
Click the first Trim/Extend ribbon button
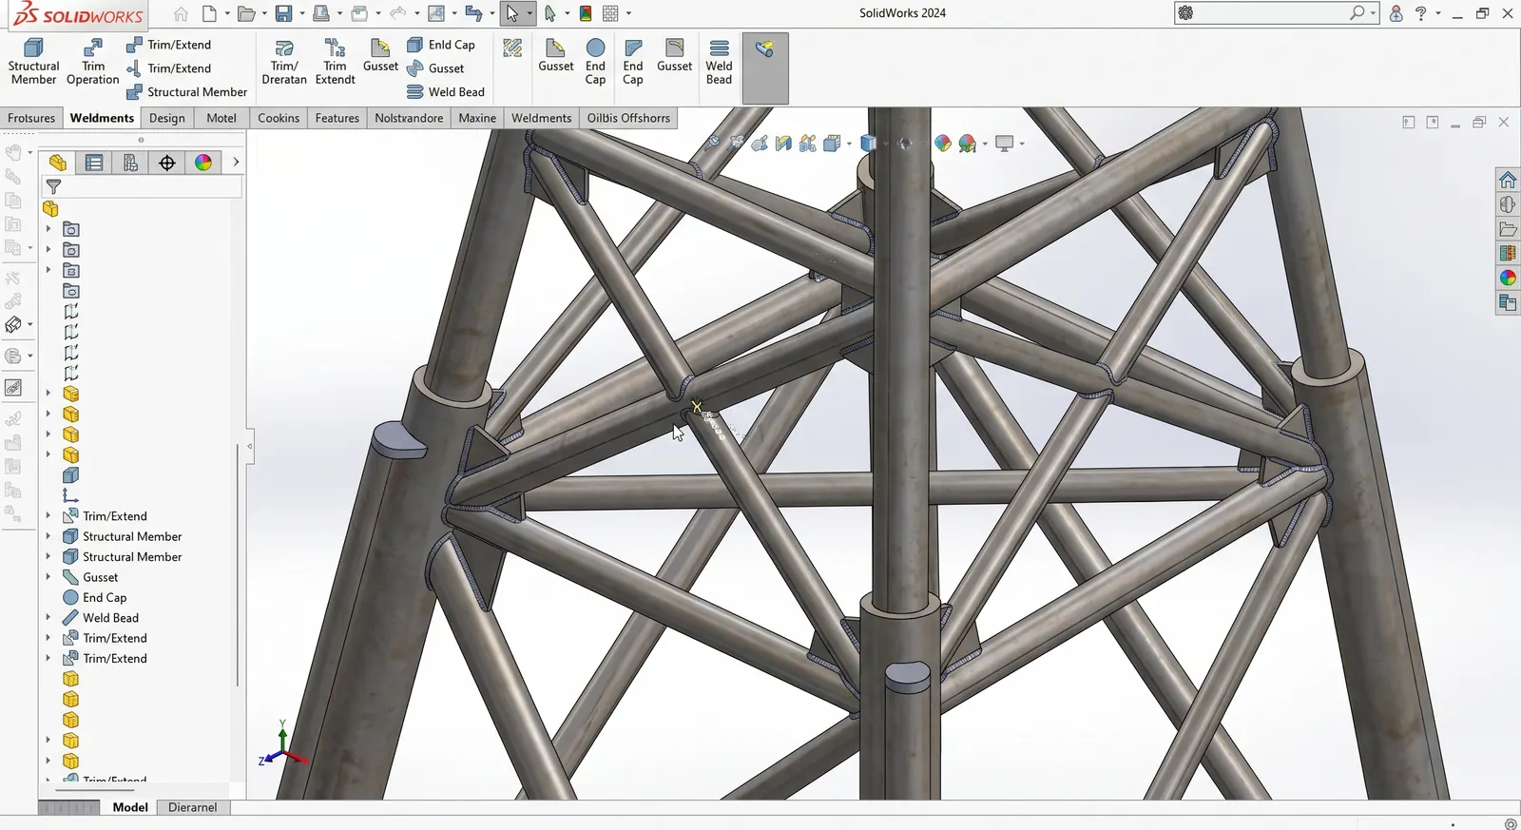point(169,45)
